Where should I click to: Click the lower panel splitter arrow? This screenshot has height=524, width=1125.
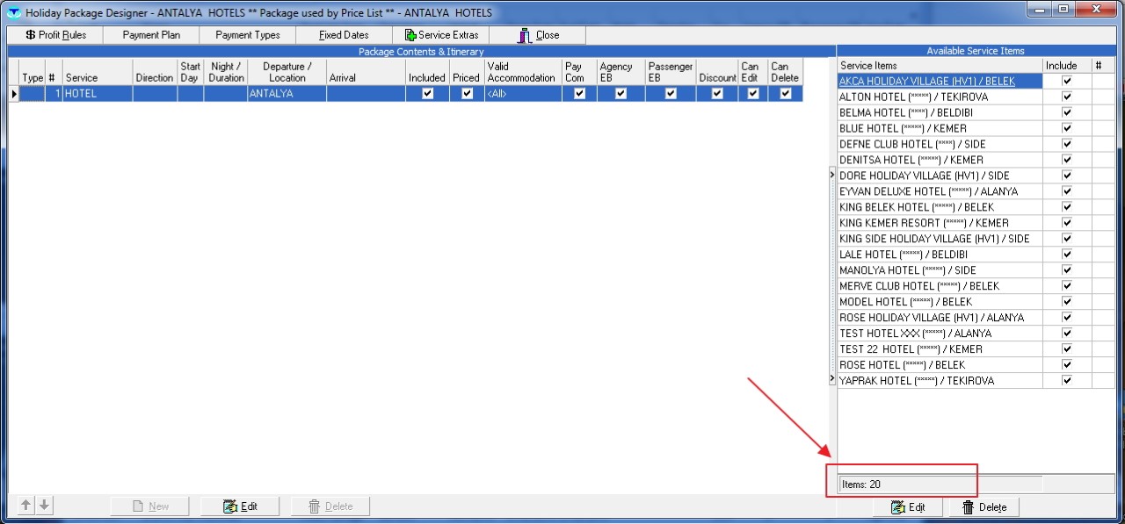[831, 378]
